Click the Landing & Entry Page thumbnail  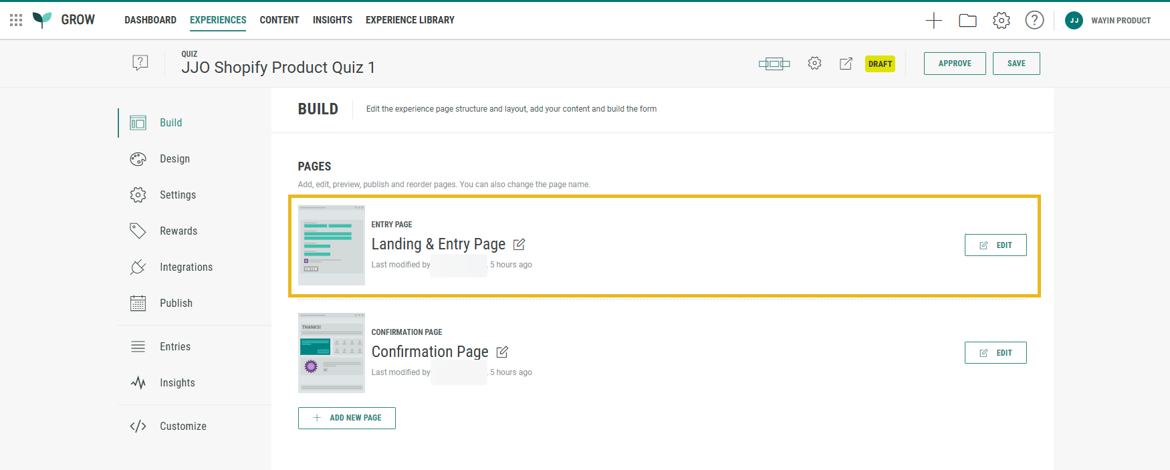point(332,245)
